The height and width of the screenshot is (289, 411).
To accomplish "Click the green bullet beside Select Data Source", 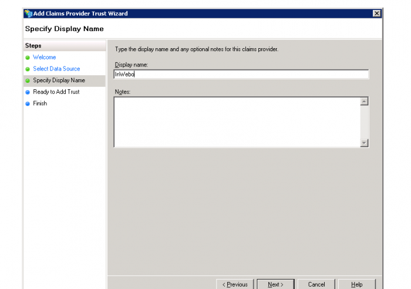I will coord(28,69).
